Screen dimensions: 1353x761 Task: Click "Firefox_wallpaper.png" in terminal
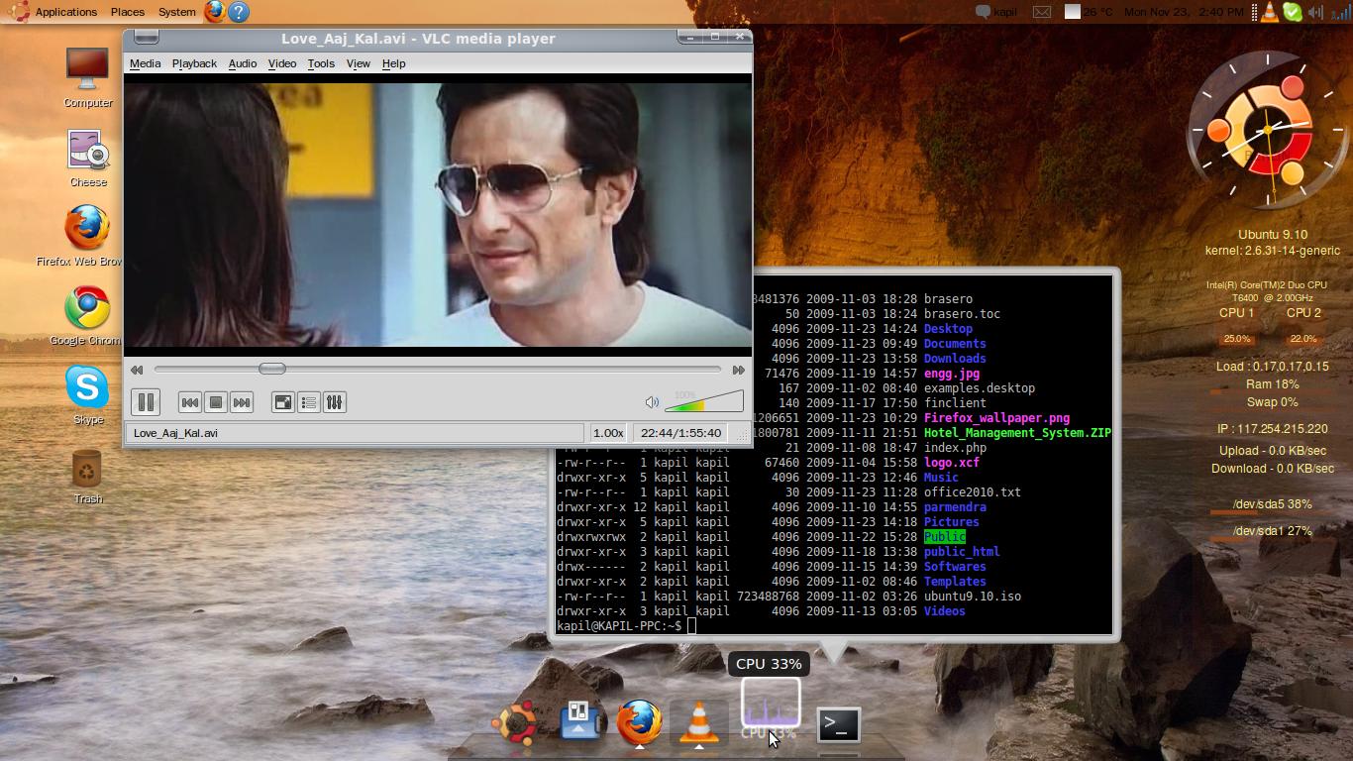tap(996, 418)
